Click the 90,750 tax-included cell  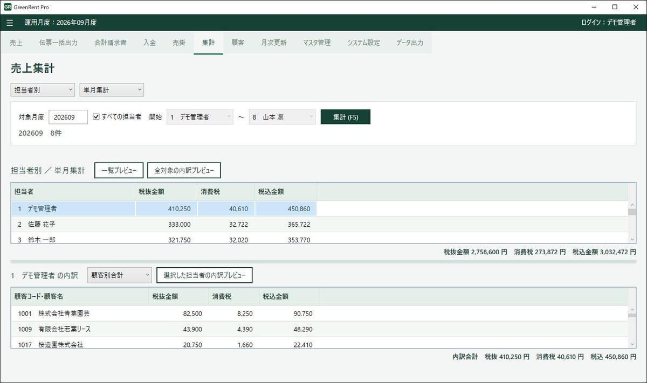point(289,313)
